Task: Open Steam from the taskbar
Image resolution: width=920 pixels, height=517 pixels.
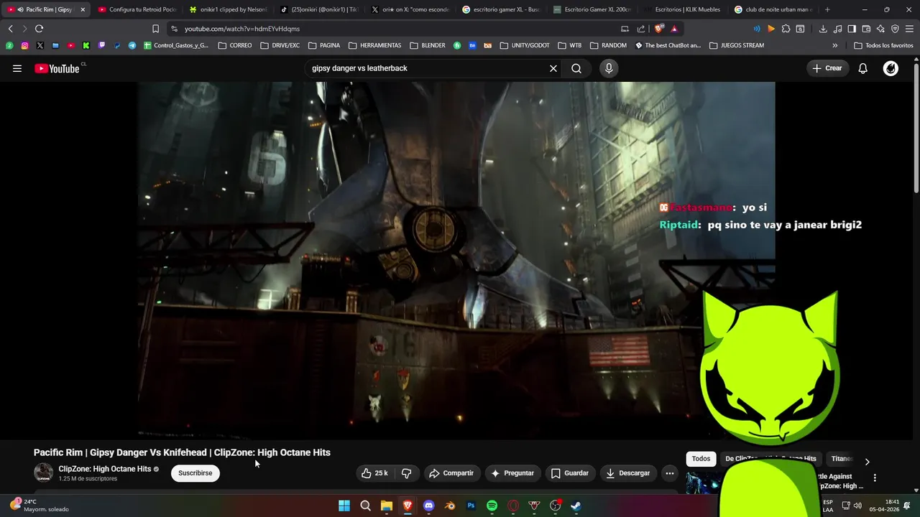Action: tap(576, 506)
